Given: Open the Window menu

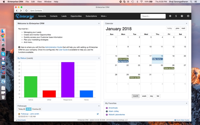Looking at the screenshot, I should (48, 2).
